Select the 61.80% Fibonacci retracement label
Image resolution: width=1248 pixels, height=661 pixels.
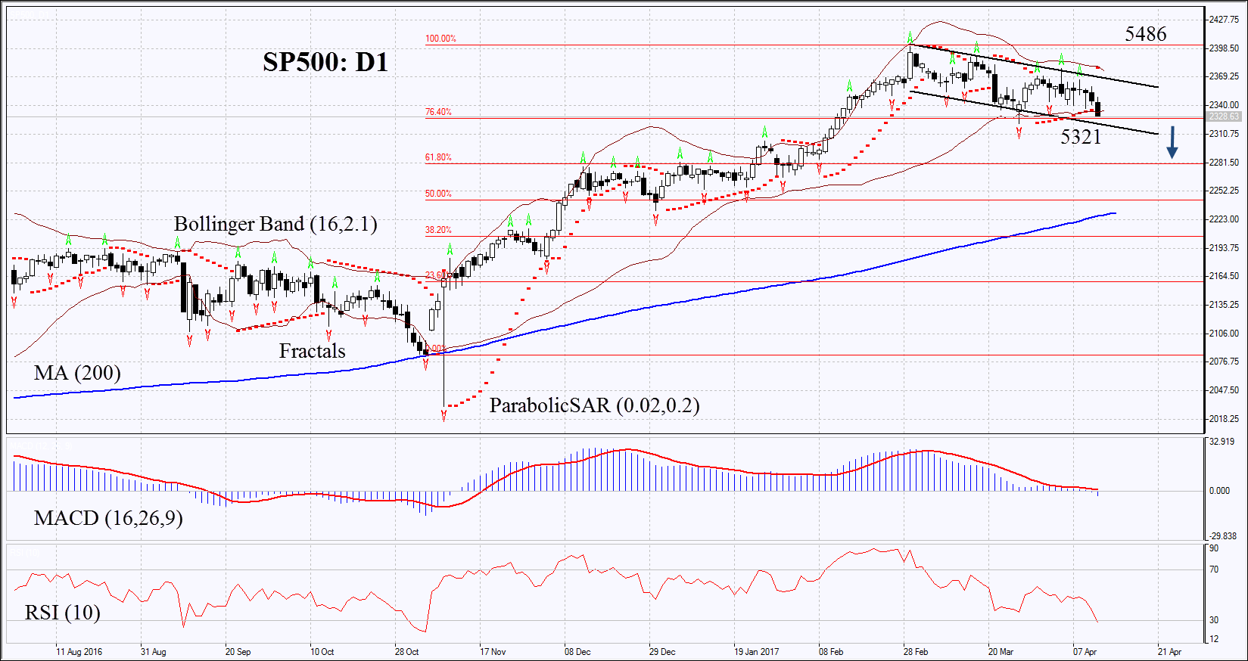click(x=438, y=157)
